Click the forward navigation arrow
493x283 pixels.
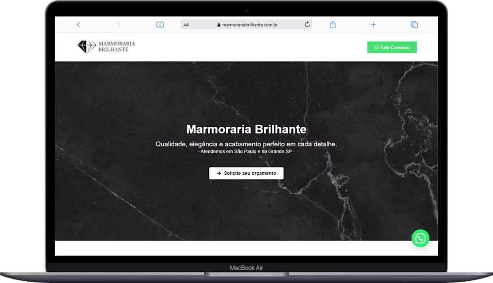(119, 25)
